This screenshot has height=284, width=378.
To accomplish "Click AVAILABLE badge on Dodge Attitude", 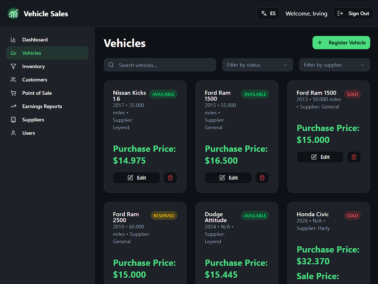I will pos(255,215).
